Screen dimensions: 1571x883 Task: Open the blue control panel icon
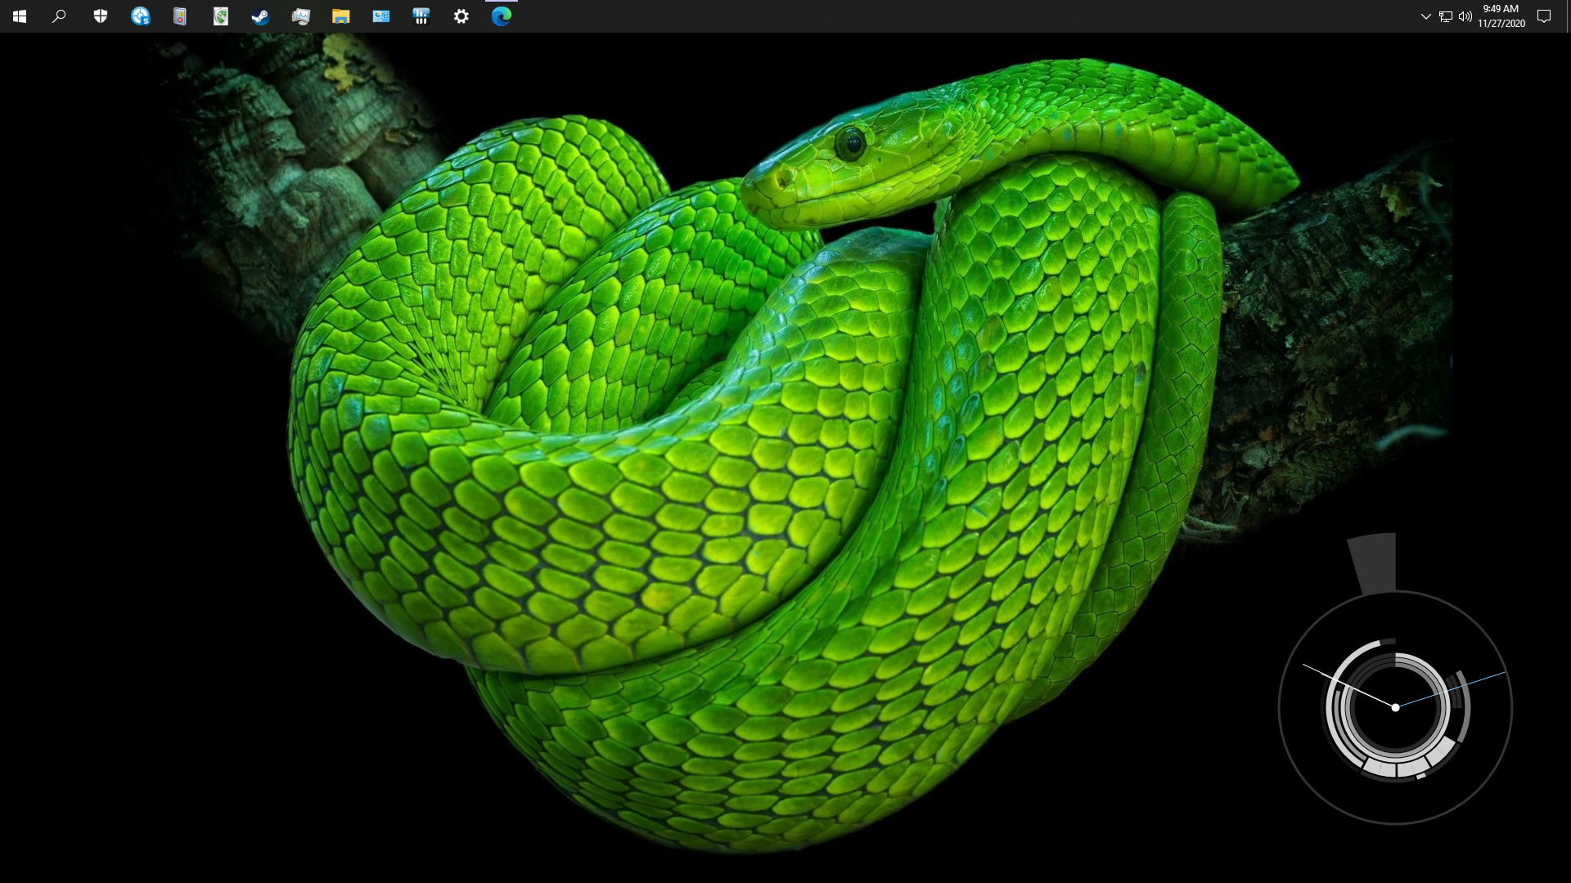(x=380, y=16)
